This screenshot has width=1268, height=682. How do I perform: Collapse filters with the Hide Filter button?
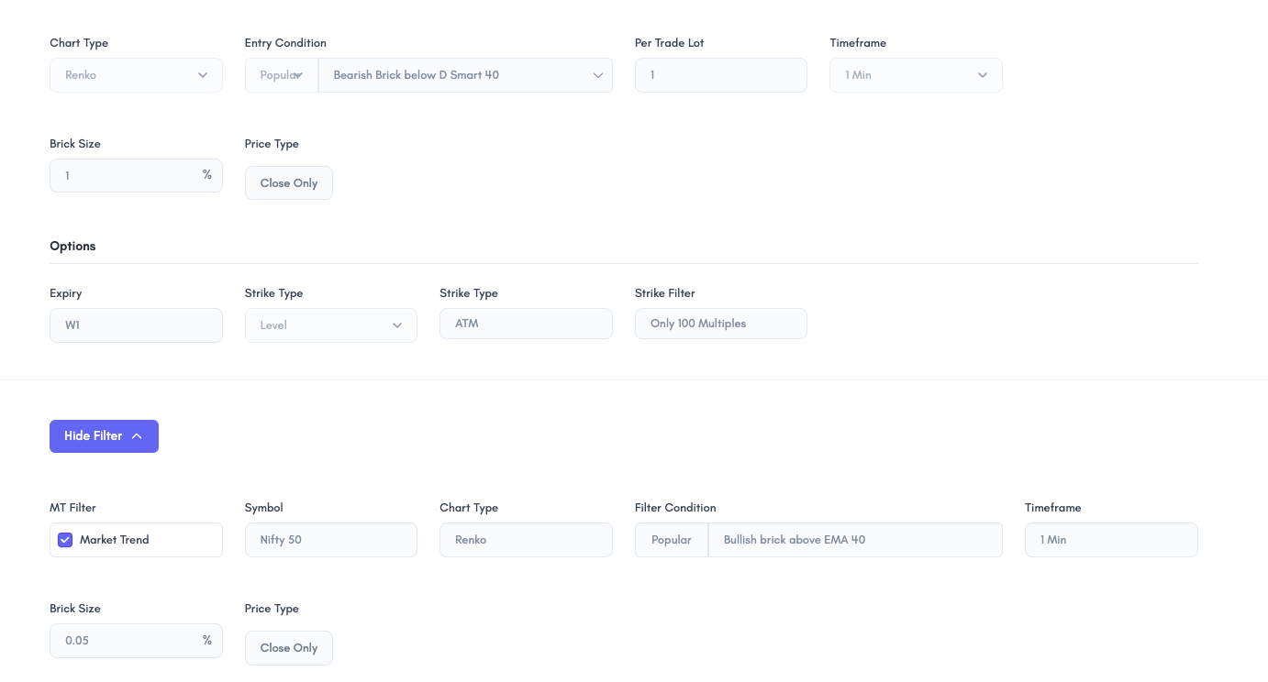pyautogui.click(x=94, y=436)
